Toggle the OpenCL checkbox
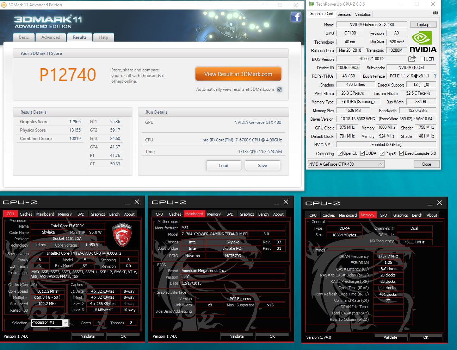 pos(340,153)
